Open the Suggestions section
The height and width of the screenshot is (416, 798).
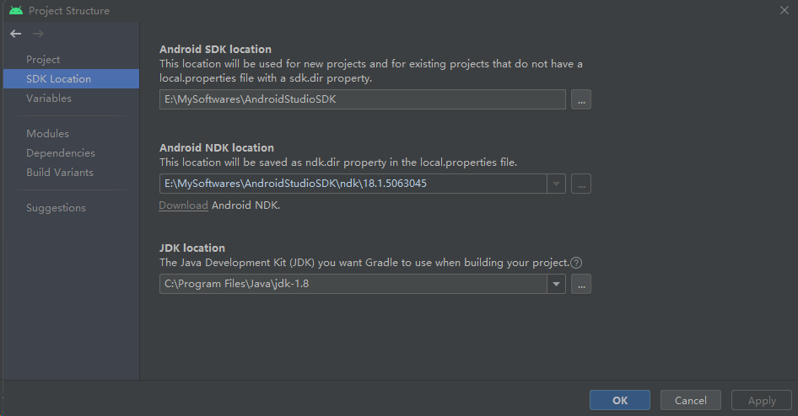coord(57,208)
